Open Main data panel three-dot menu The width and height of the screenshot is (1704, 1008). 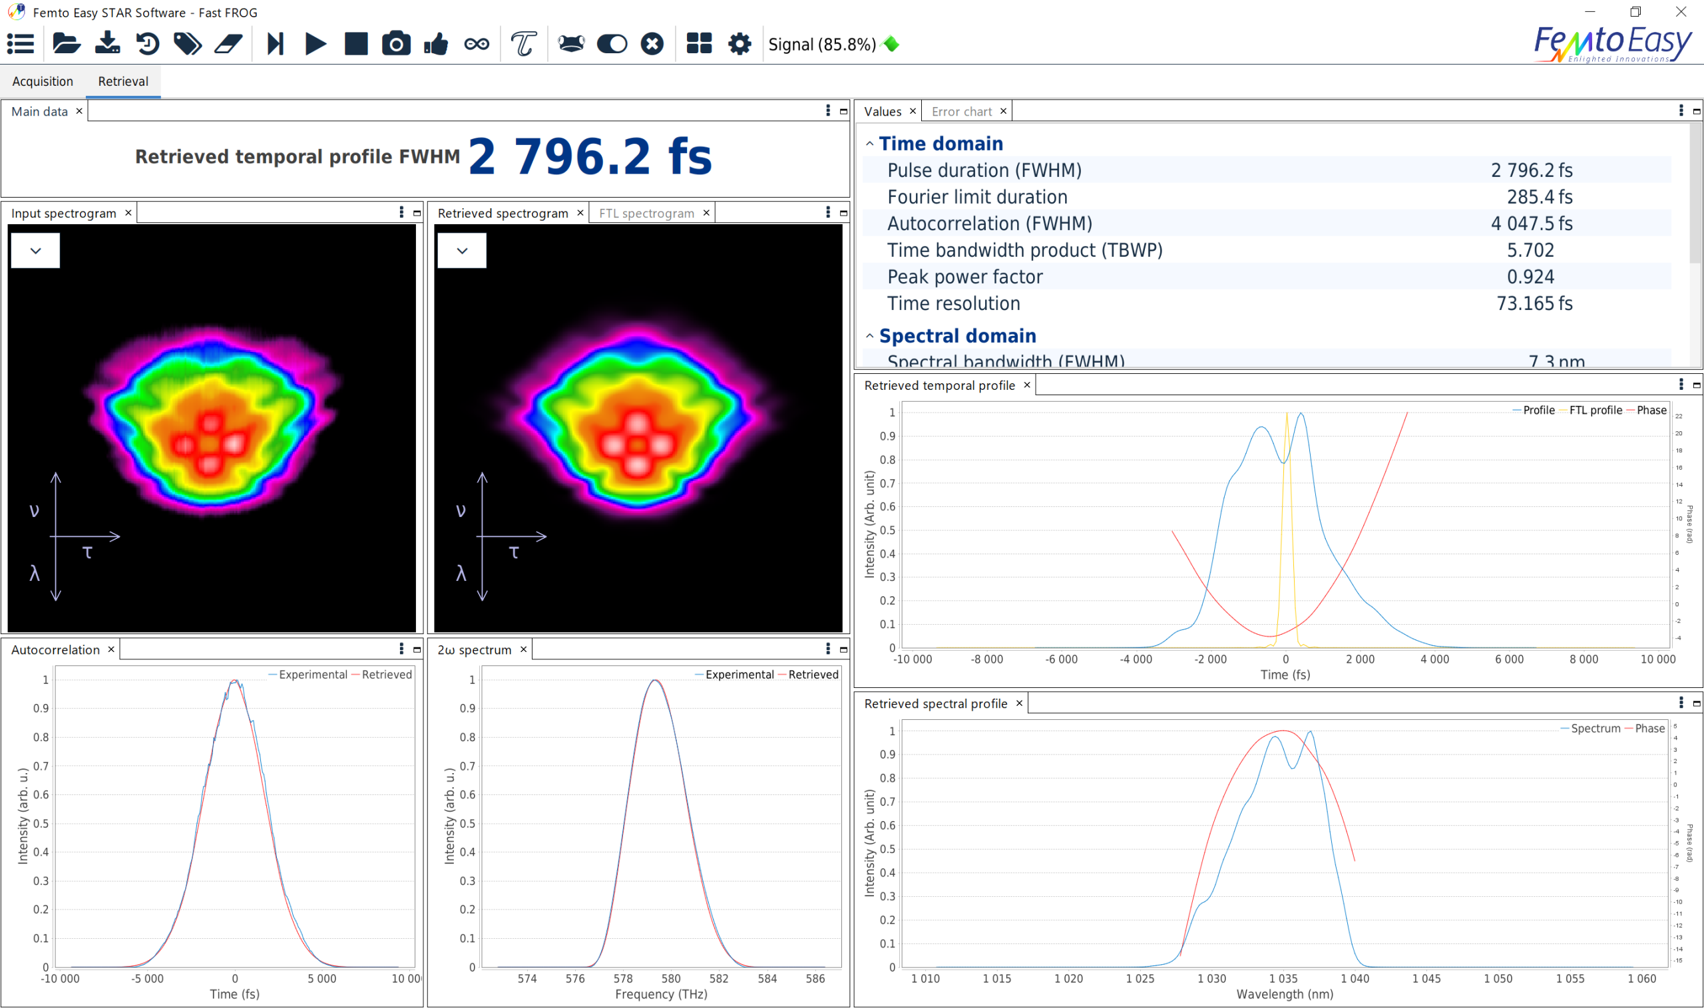[x=827, y=110]
